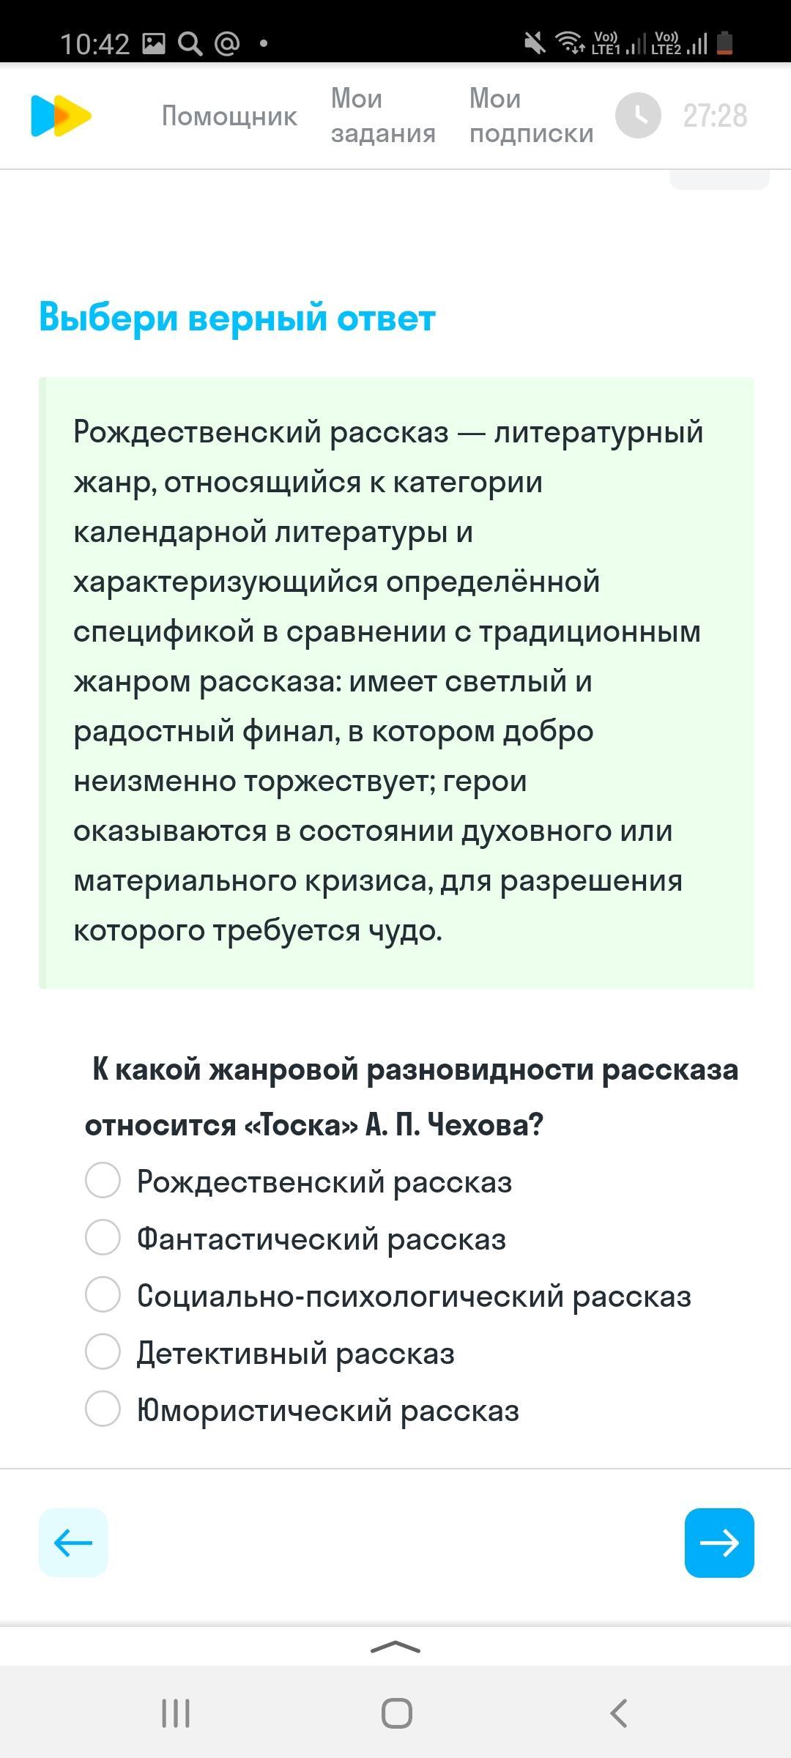Viewport: 791px width, 1758px height.
Task: Tap Android back navigation button
Action: pos(619,1713)
